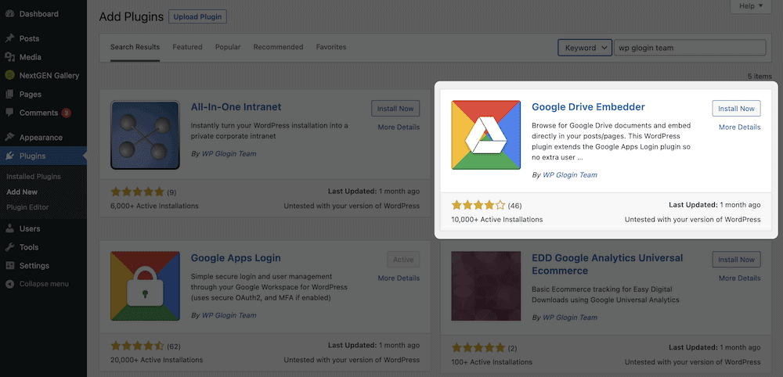The image size is (783, 377).
Task: View More Details for Google Drive Embedder
Action: pyautogui.click(x=740, y=127)
